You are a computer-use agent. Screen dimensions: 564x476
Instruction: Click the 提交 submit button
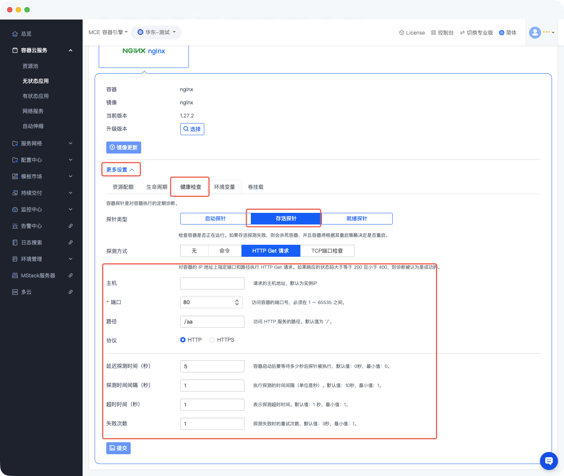click(118, 448)
